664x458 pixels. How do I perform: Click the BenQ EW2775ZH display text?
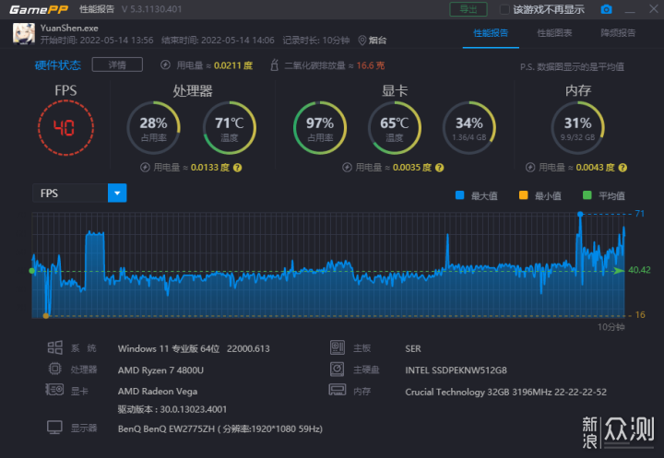click(220, 429)
